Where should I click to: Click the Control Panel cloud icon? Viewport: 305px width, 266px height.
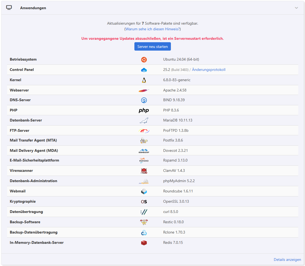(144, 70)
